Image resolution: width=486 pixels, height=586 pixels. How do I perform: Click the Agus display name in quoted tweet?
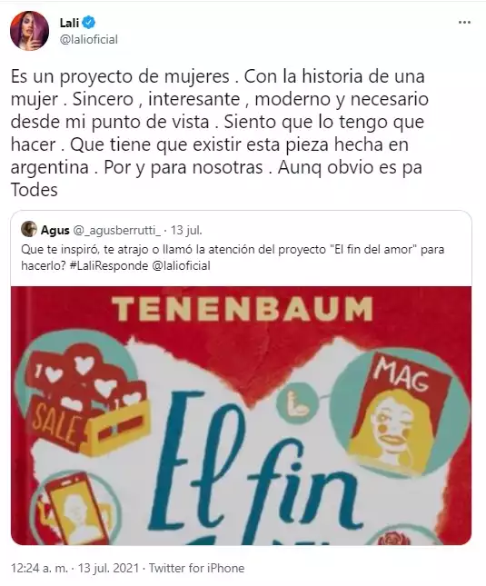[x=55, y=230]
